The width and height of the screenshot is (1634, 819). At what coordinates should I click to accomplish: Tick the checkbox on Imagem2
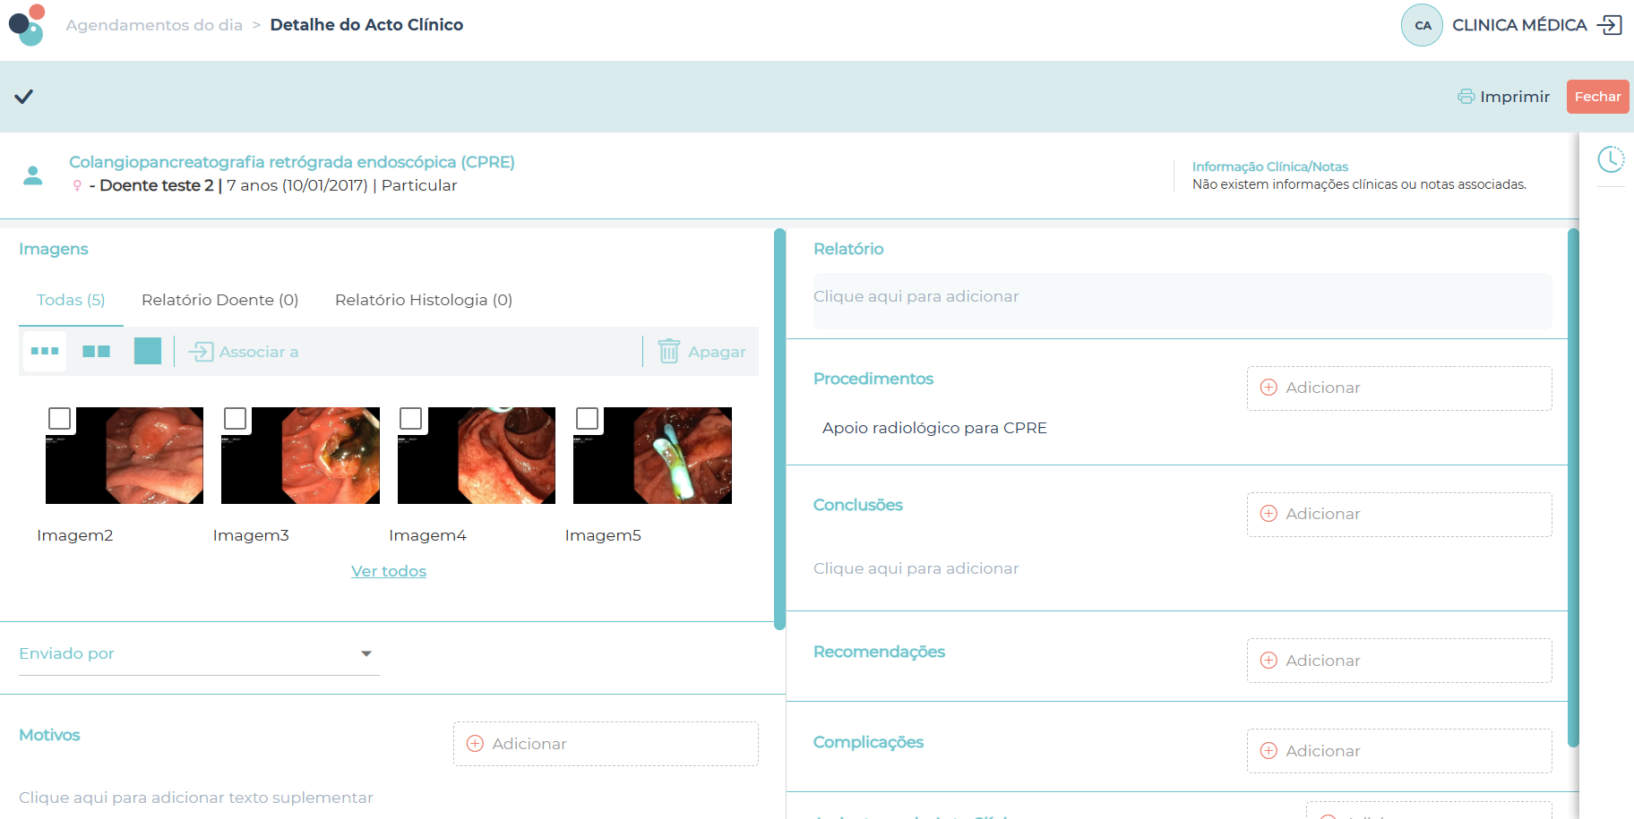point(60,418)
